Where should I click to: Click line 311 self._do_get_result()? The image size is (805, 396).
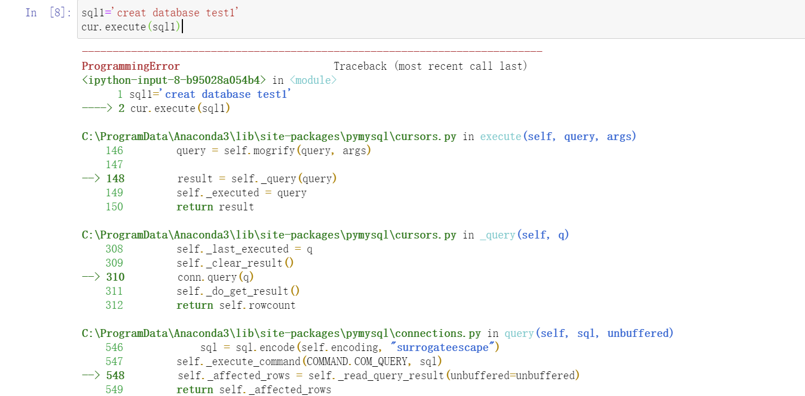[238, 291]
